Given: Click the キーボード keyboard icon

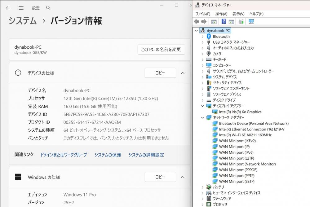Looking at the screenshot, I should coord(209,59).
